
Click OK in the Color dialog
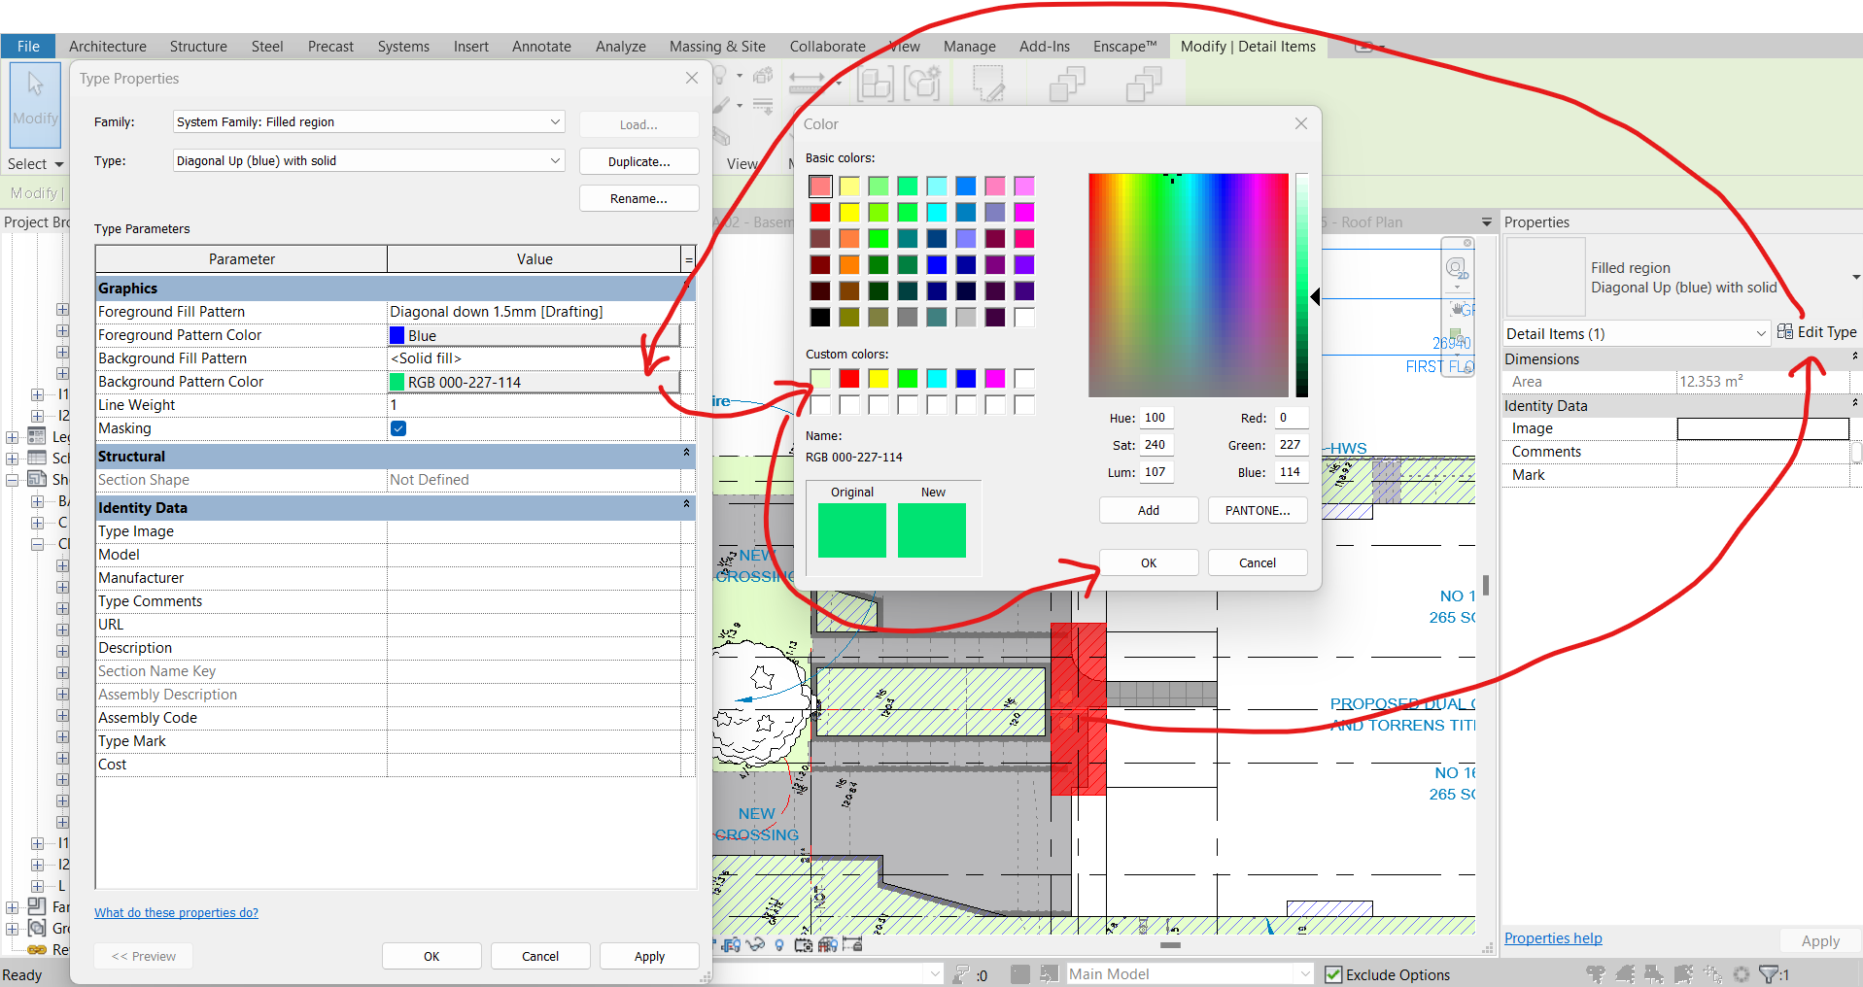[1148, 563]
